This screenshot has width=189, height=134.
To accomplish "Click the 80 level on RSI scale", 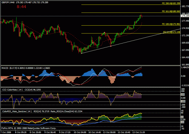I will point(182,113).
